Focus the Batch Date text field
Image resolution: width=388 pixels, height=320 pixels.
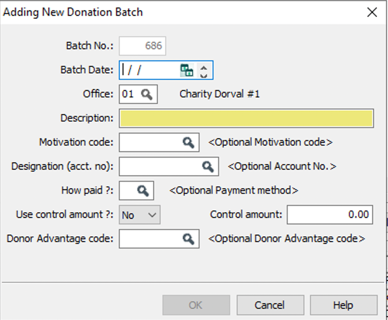pyautogui.click(x=150, y=70)
